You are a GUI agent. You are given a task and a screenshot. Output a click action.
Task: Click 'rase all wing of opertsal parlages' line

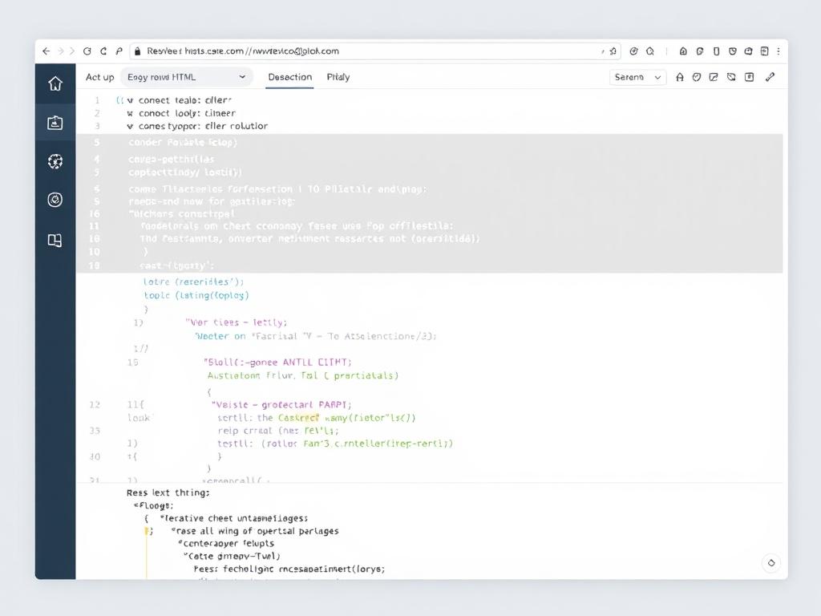[255, 531]
